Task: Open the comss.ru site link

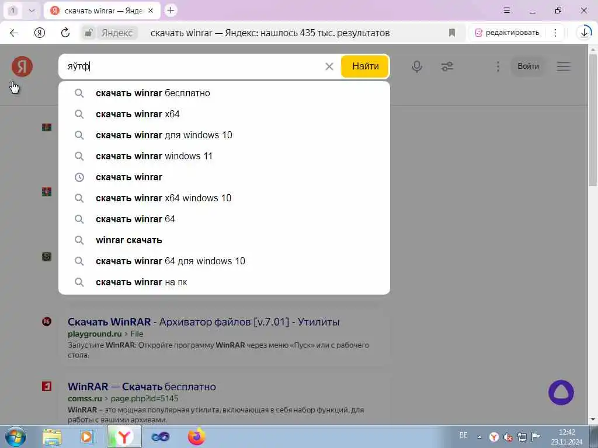Action: [85, 399]
